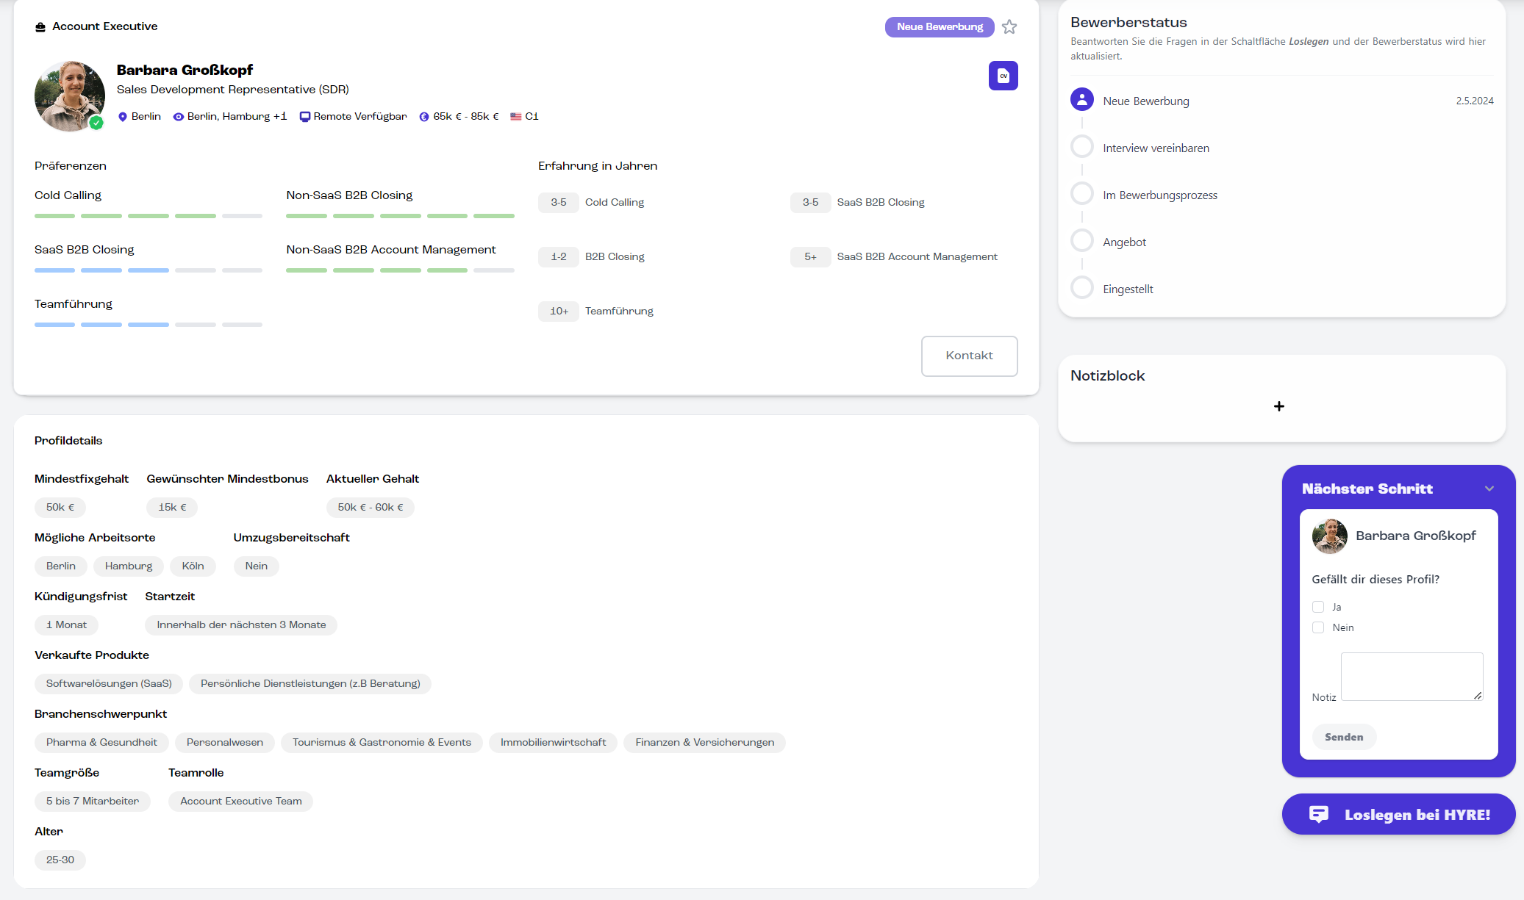Click the Neue Bewerbung status circle icon
This screenshot has height=900, width=1524.
click(x=1082, y=100)
